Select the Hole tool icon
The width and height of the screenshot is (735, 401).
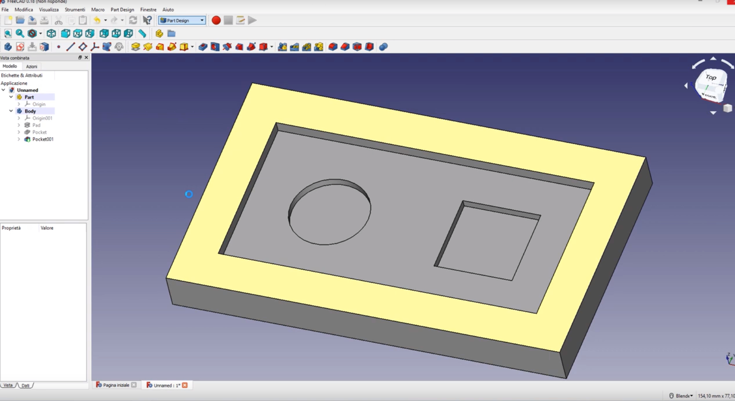215,47
